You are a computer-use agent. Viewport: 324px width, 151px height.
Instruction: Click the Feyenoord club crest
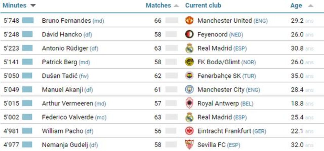pos(189,34)
